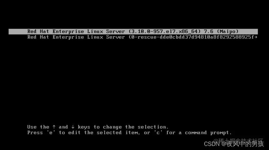Click the "7.6" version number in highlighted entry
Screen dimensions: 269x150
(208, 32)
